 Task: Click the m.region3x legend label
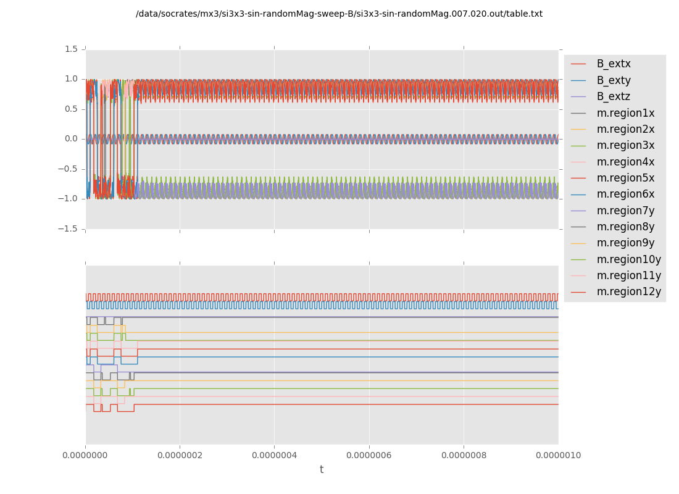(x=625, y=146)
